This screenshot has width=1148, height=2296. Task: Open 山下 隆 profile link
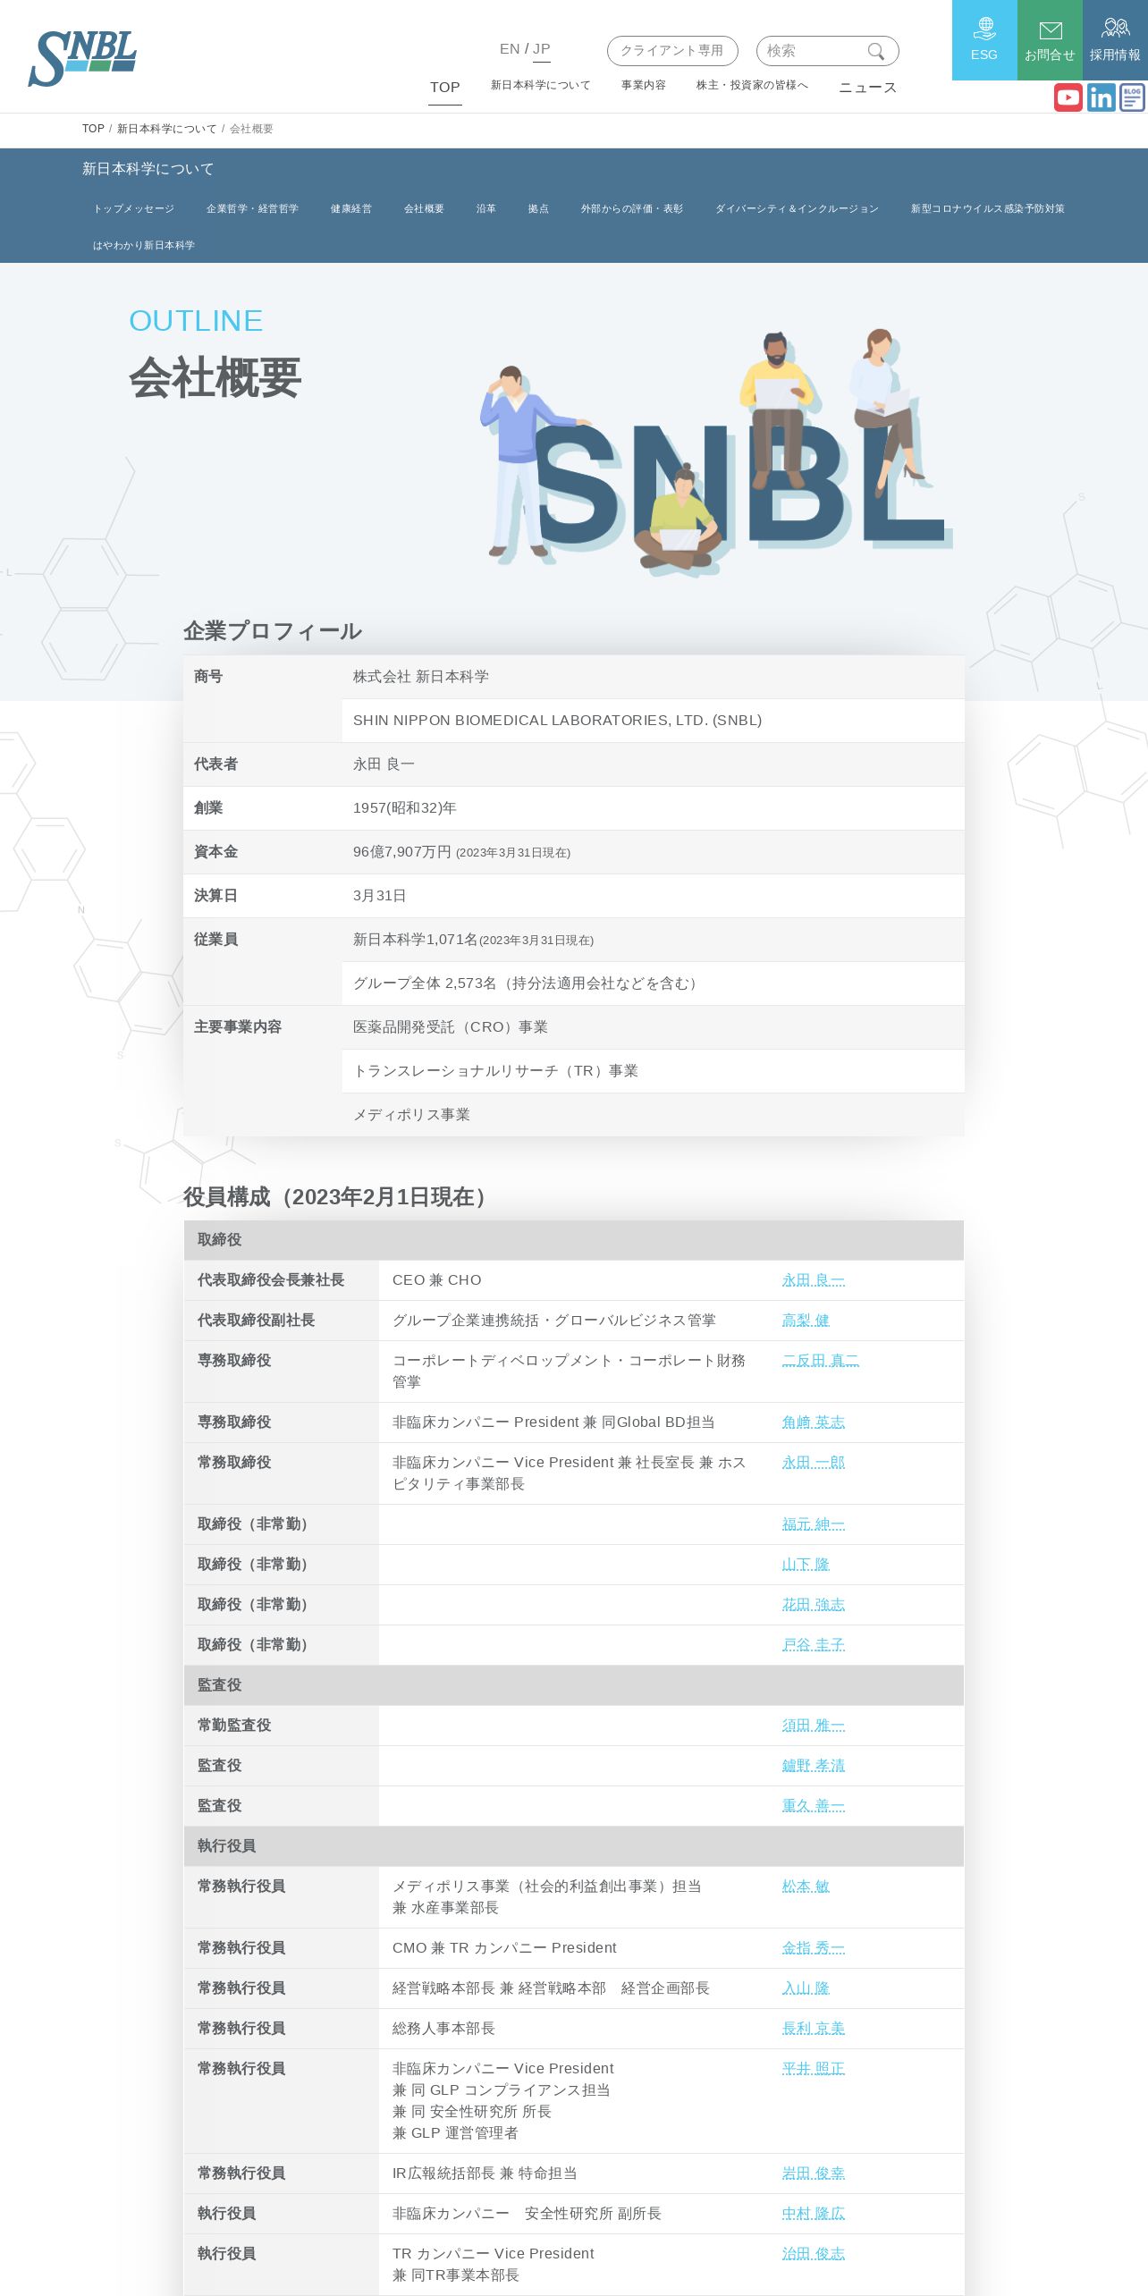(x=806, y=1565)
